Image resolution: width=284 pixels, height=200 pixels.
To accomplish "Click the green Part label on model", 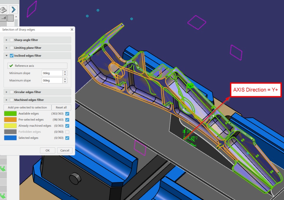I will (190, 86).
